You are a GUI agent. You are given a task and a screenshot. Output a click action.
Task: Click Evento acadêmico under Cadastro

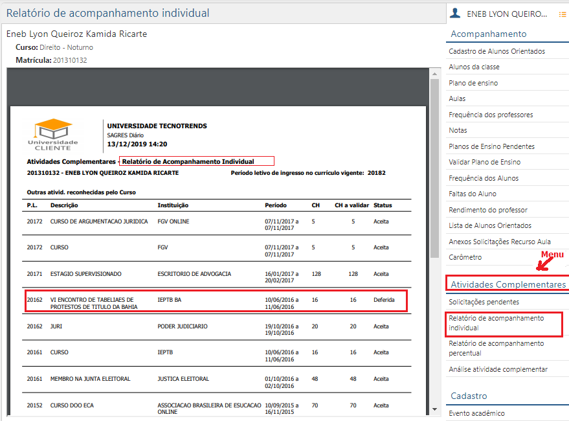pos(476,413)
